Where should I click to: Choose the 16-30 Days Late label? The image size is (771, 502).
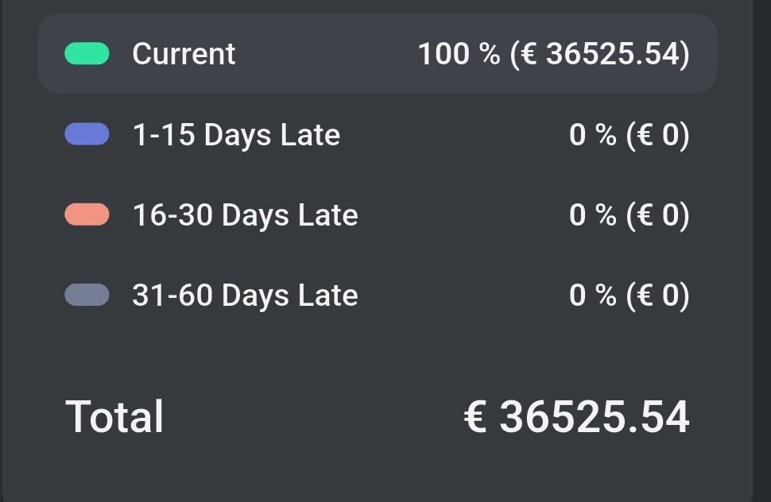click(246, 215)
